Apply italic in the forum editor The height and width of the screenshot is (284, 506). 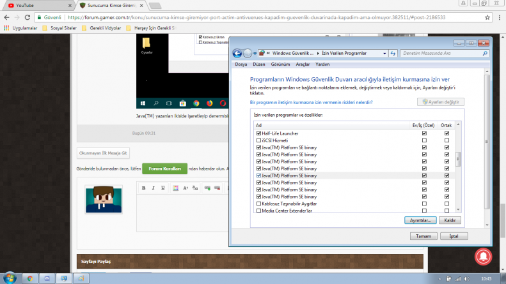[x=154, y=188]
